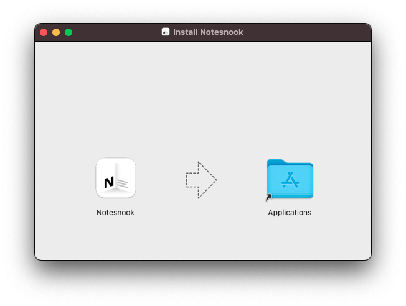Minimize the Install Notesnook window
The height and width of the screenshot is (306, 406).
coord(56,32)
